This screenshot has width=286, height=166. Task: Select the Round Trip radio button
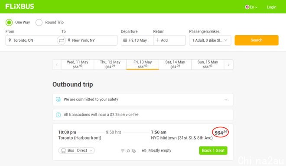(x=39, y=23)
